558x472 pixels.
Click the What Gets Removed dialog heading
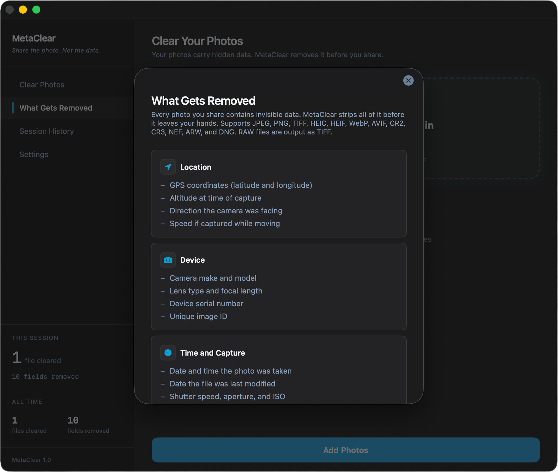(x=203, y=101)
